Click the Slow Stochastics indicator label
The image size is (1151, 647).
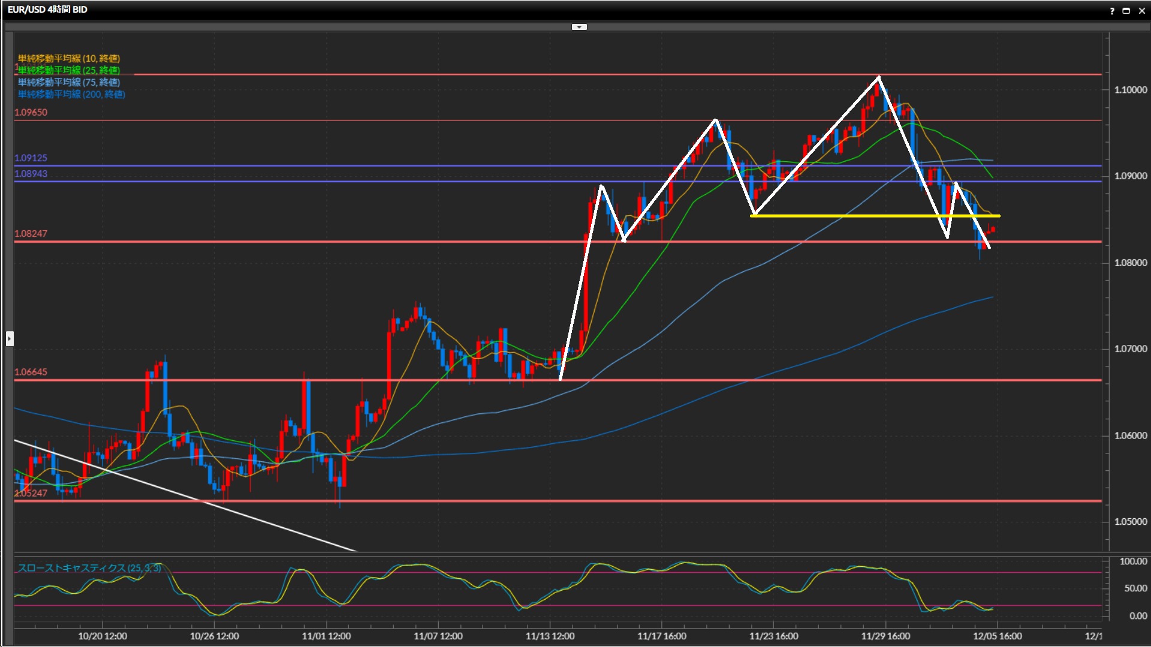[89, 567]
